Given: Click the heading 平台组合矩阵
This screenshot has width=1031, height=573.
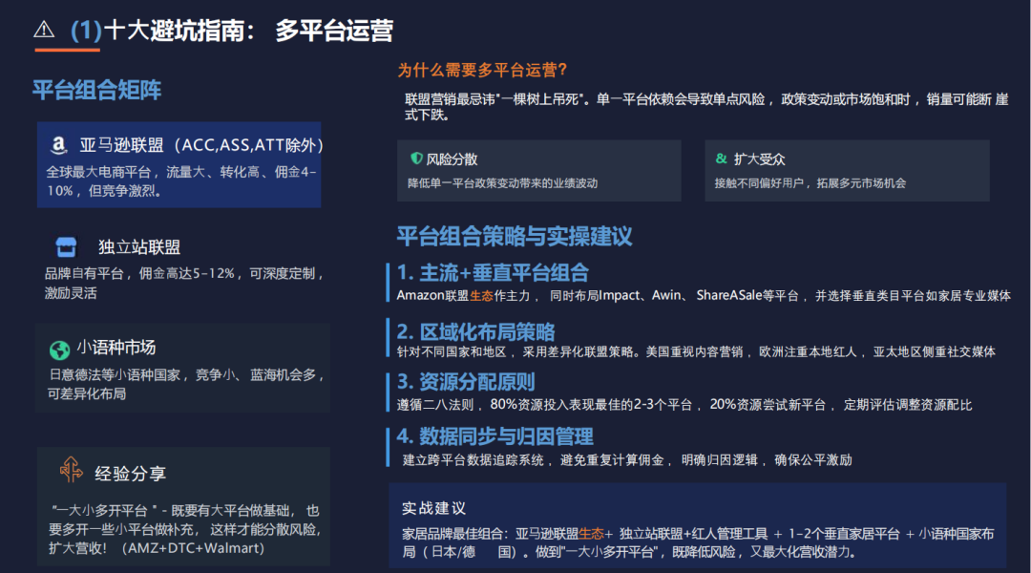Looking at the screenshot, I should pyautogui.click(x=96, y=90).
